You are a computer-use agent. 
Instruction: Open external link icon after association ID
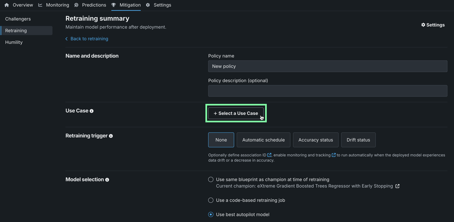click(x=269, y=155)
